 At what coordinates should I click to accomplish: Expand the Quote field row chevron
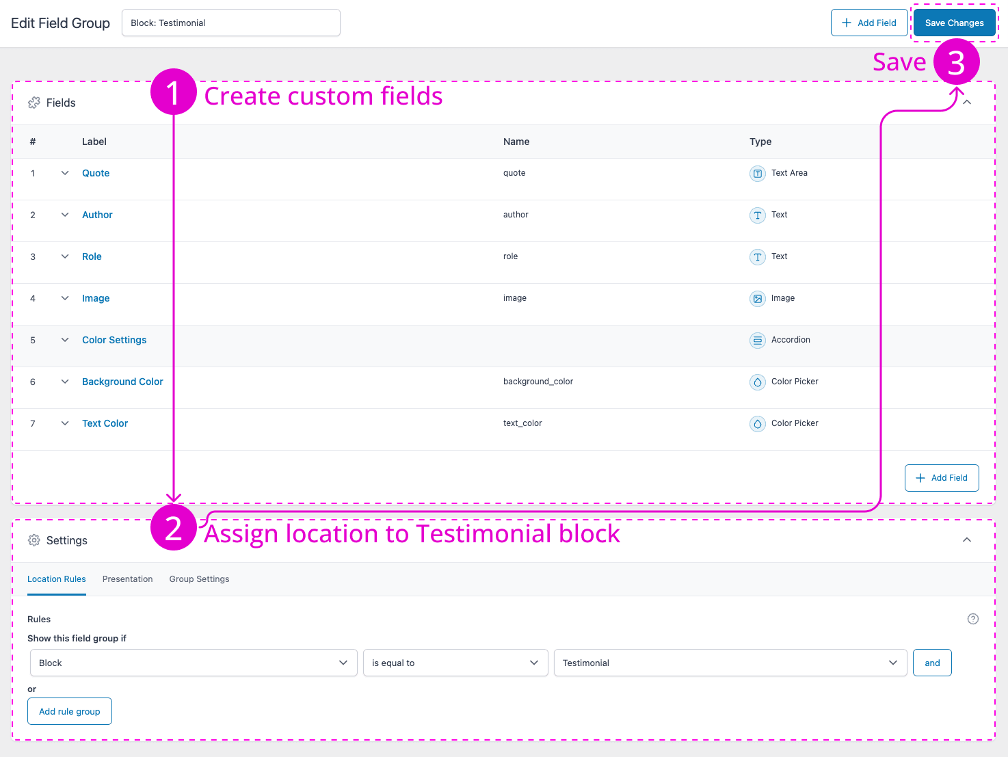(65, 173)
